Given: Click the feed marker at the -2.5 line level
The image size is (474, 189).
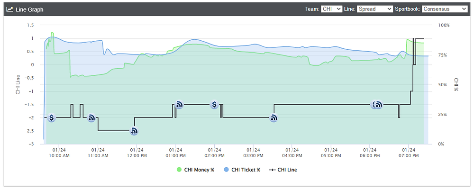Looking at the screenshot, I should coord(134,131).
